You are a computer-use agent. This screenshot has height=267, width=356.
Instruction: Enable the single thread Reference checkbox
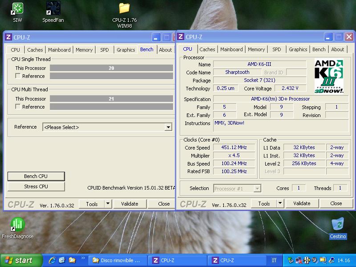18,76
